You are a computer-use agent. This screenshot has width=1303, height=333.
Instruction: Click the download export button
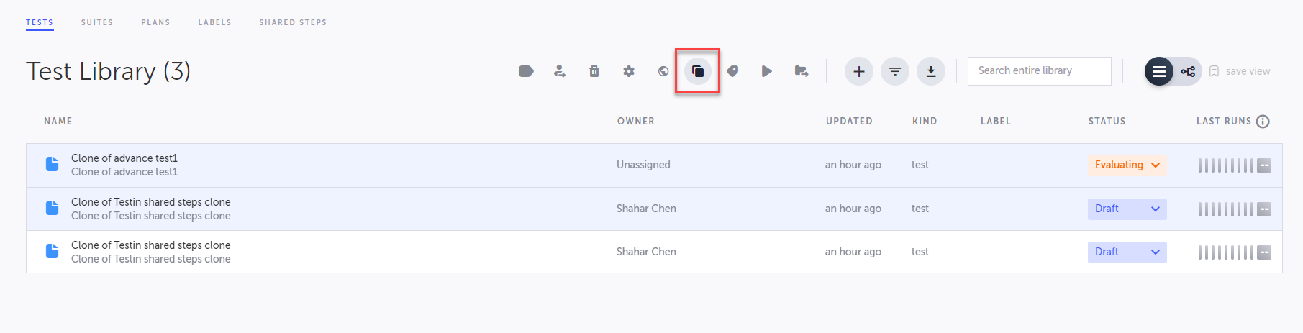pyautogui.click(x=930, y=71)
